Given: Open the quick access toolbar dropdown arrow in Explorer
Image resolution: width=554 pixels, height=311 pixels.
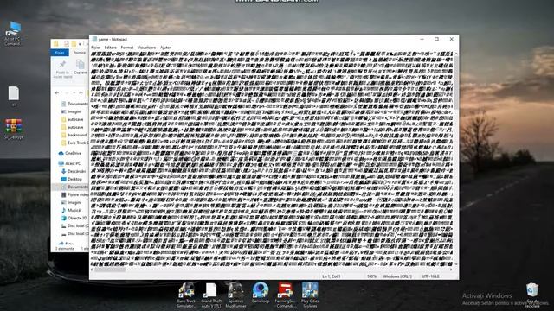Looking at the screenshot, I should 81,44.
